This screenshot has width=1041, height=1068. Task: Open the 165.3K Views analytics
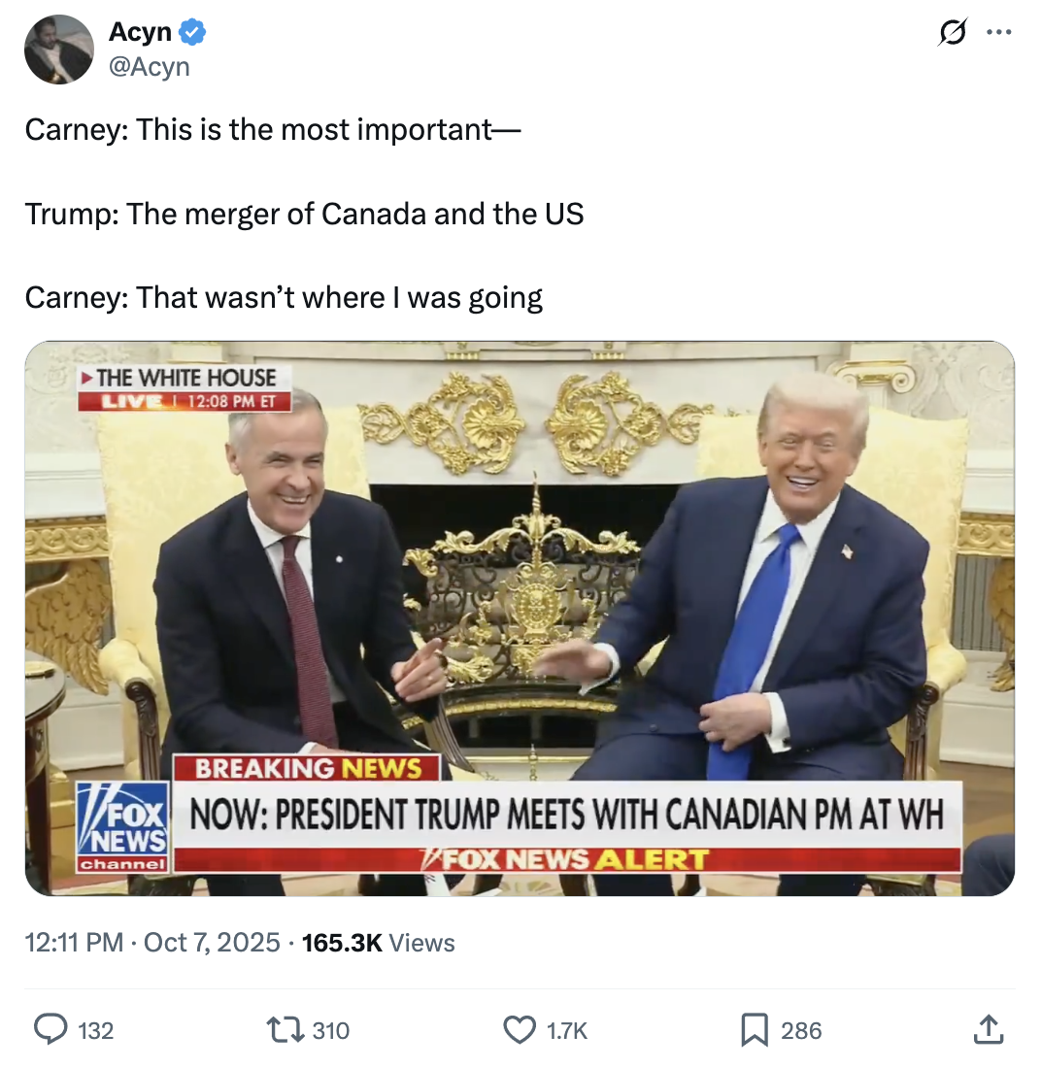[x=378, y=943]
